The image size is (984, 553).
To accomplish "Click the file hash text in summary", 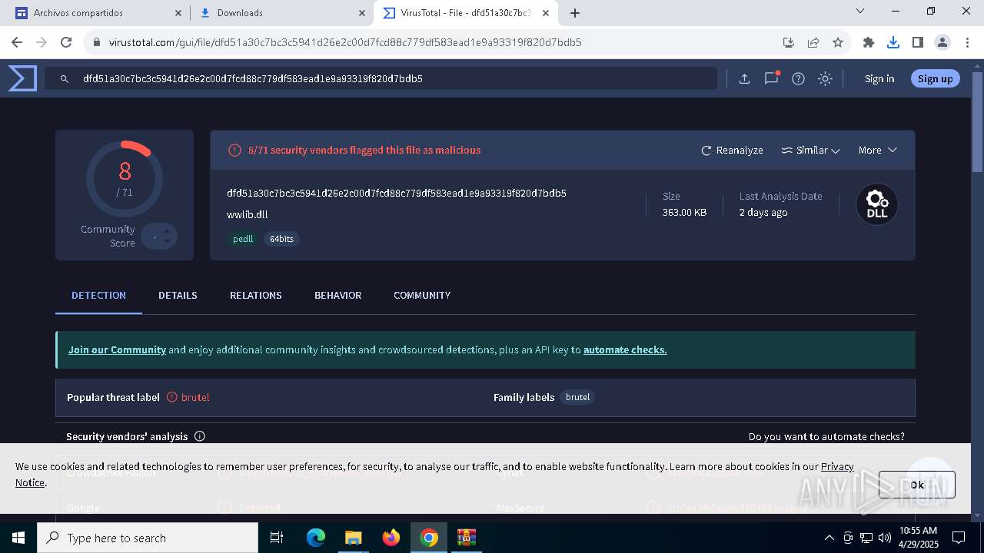I will tap(397, 193).
